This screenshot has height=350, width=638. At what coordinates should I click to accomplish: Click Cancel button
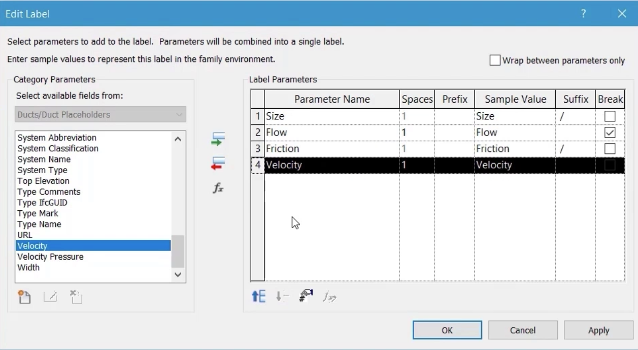click(x=523, y=330)
